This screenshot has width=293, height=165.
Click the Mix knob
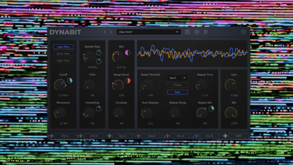(231, 113)
